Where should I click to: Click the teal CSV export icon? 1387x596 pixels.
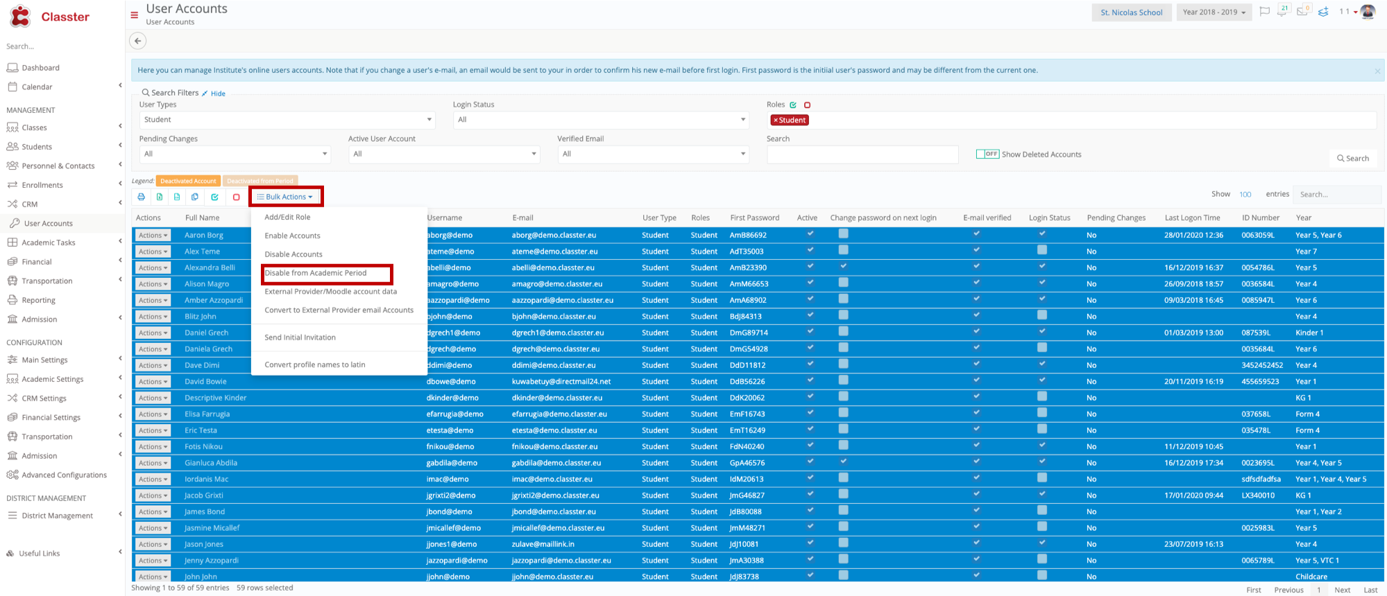[177, 197]
